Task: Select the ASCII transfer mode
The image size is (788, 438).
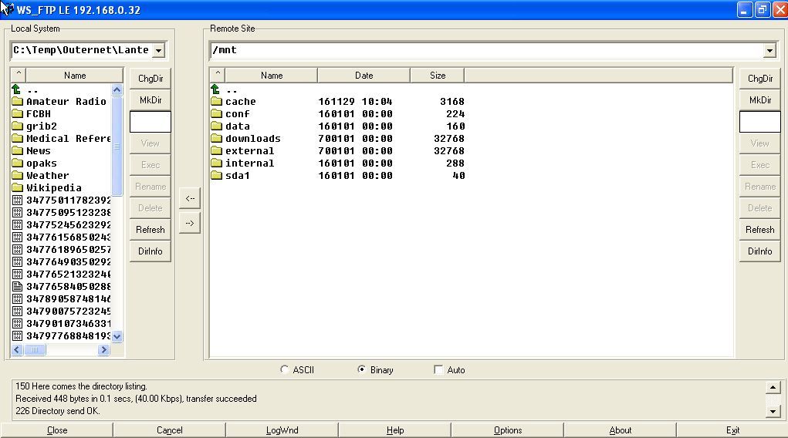Action: [x=285, y=370]
